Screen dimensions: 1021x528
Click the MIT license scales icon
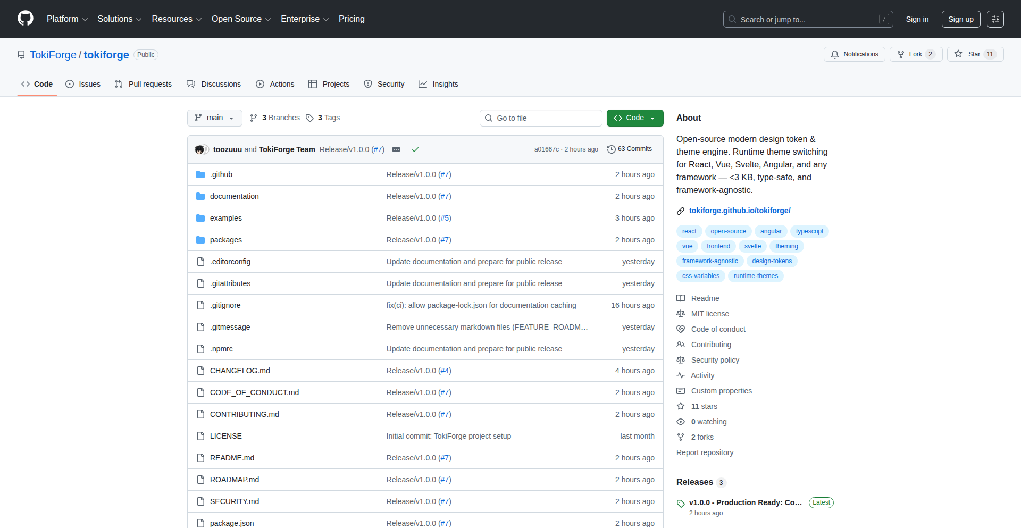coord(681,314)
